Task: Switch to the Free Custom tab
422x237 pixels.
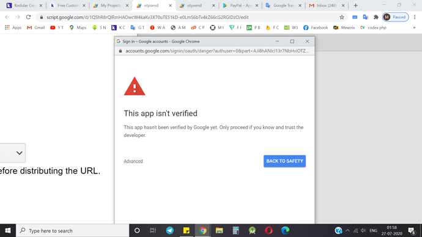Action: tap(68, 5)
